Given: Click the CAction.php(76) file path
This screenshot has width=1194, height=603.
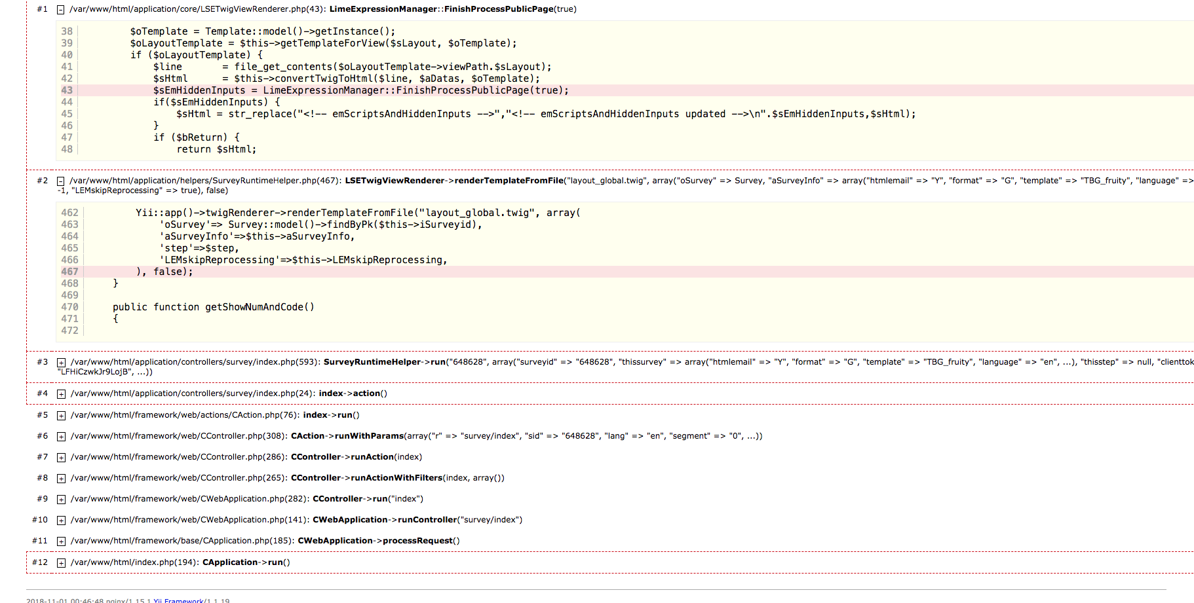Looking at the screenshot, I should (185, 415).
